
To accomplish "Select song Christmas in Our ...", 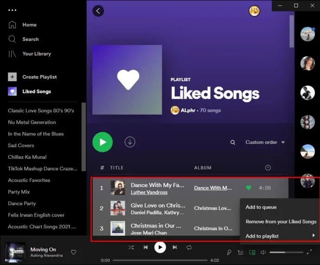I will 156,226.
